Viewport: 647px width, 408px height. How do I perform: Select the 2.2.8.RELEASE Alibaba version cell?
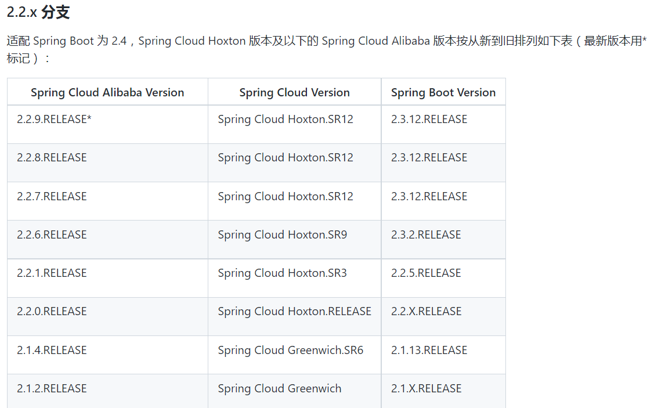(52, 158)
